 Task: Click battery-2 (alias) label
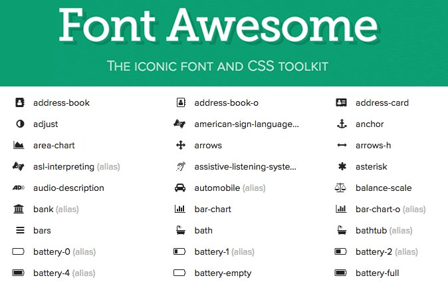click(387, 251)
